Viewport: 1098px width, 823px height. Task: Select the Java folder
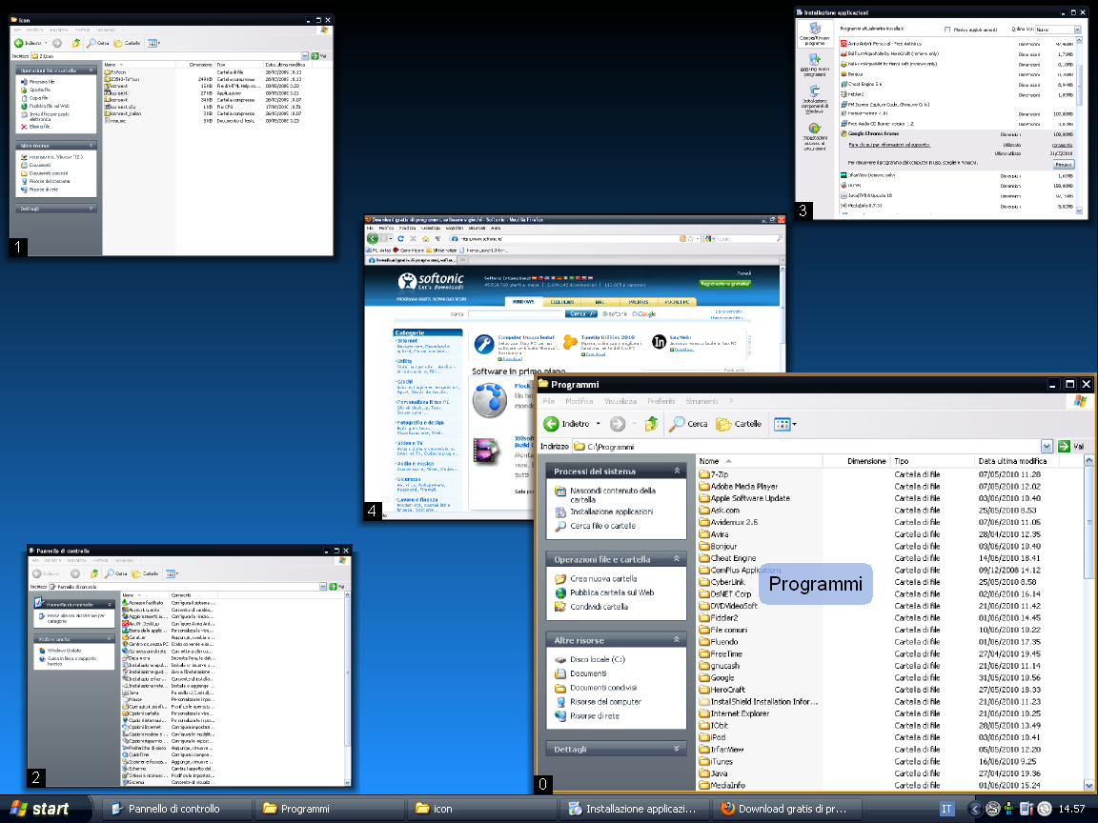click(x=713, y=773)
